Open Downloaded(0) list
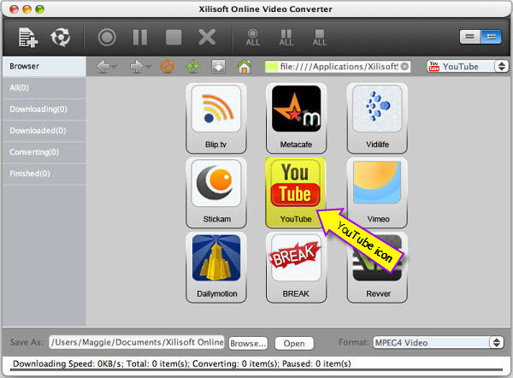The width and height of the screenshot is (513, 378). [x=44, y=131]
